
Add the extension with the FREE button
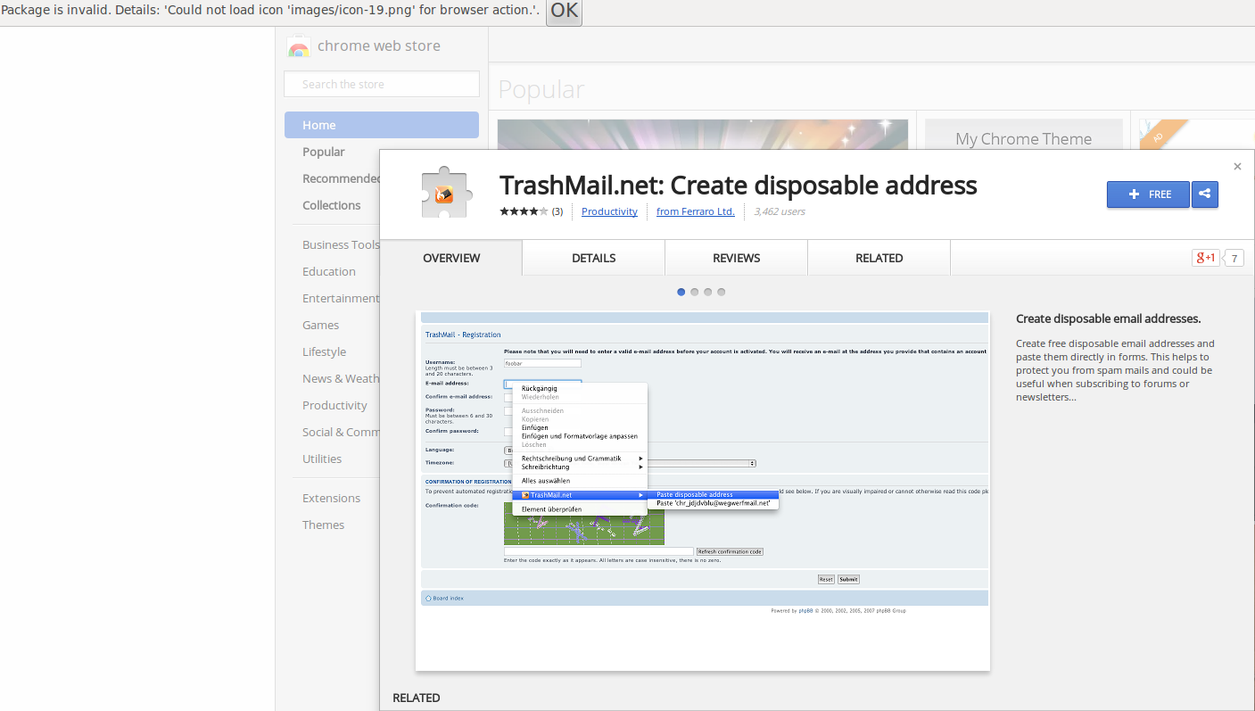pos(1148,194)
